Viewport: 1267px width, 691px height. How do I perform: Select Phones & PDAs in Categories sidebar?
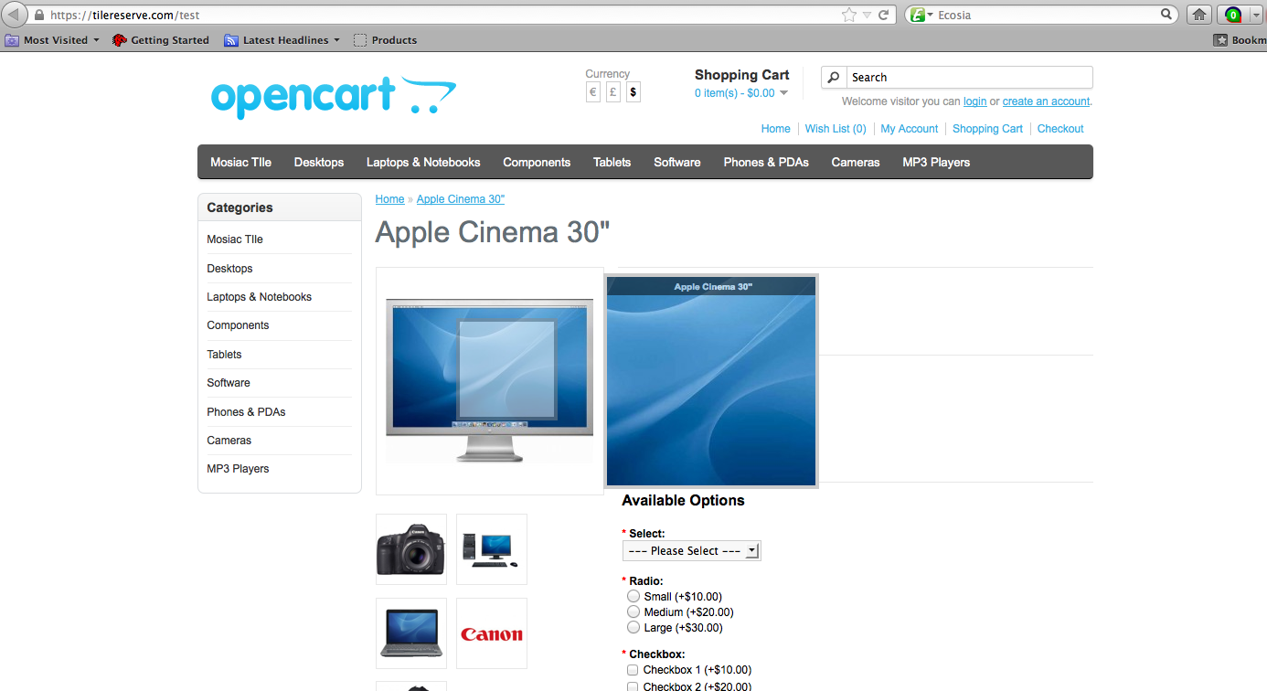point(246,412)
